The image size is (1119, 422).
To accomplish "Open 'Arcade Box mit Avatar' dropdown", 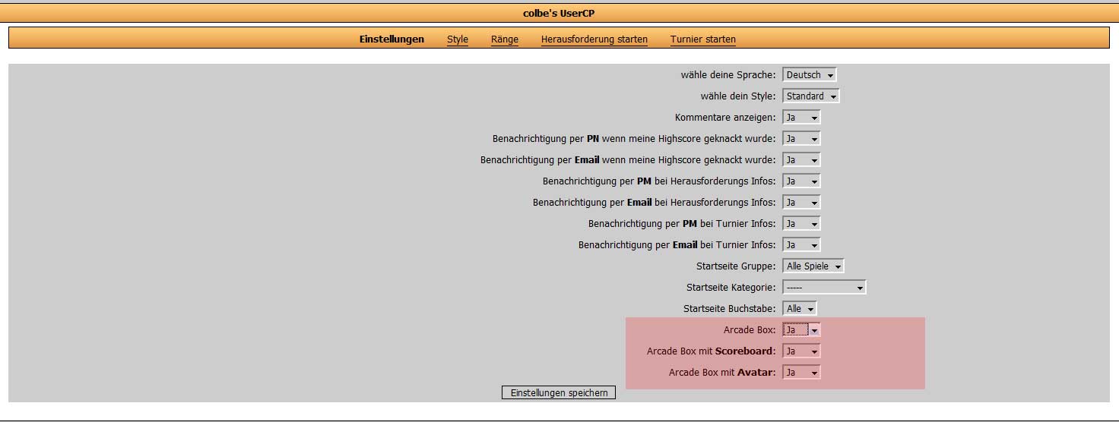I will pyautogui.click(x=801, y=373).
